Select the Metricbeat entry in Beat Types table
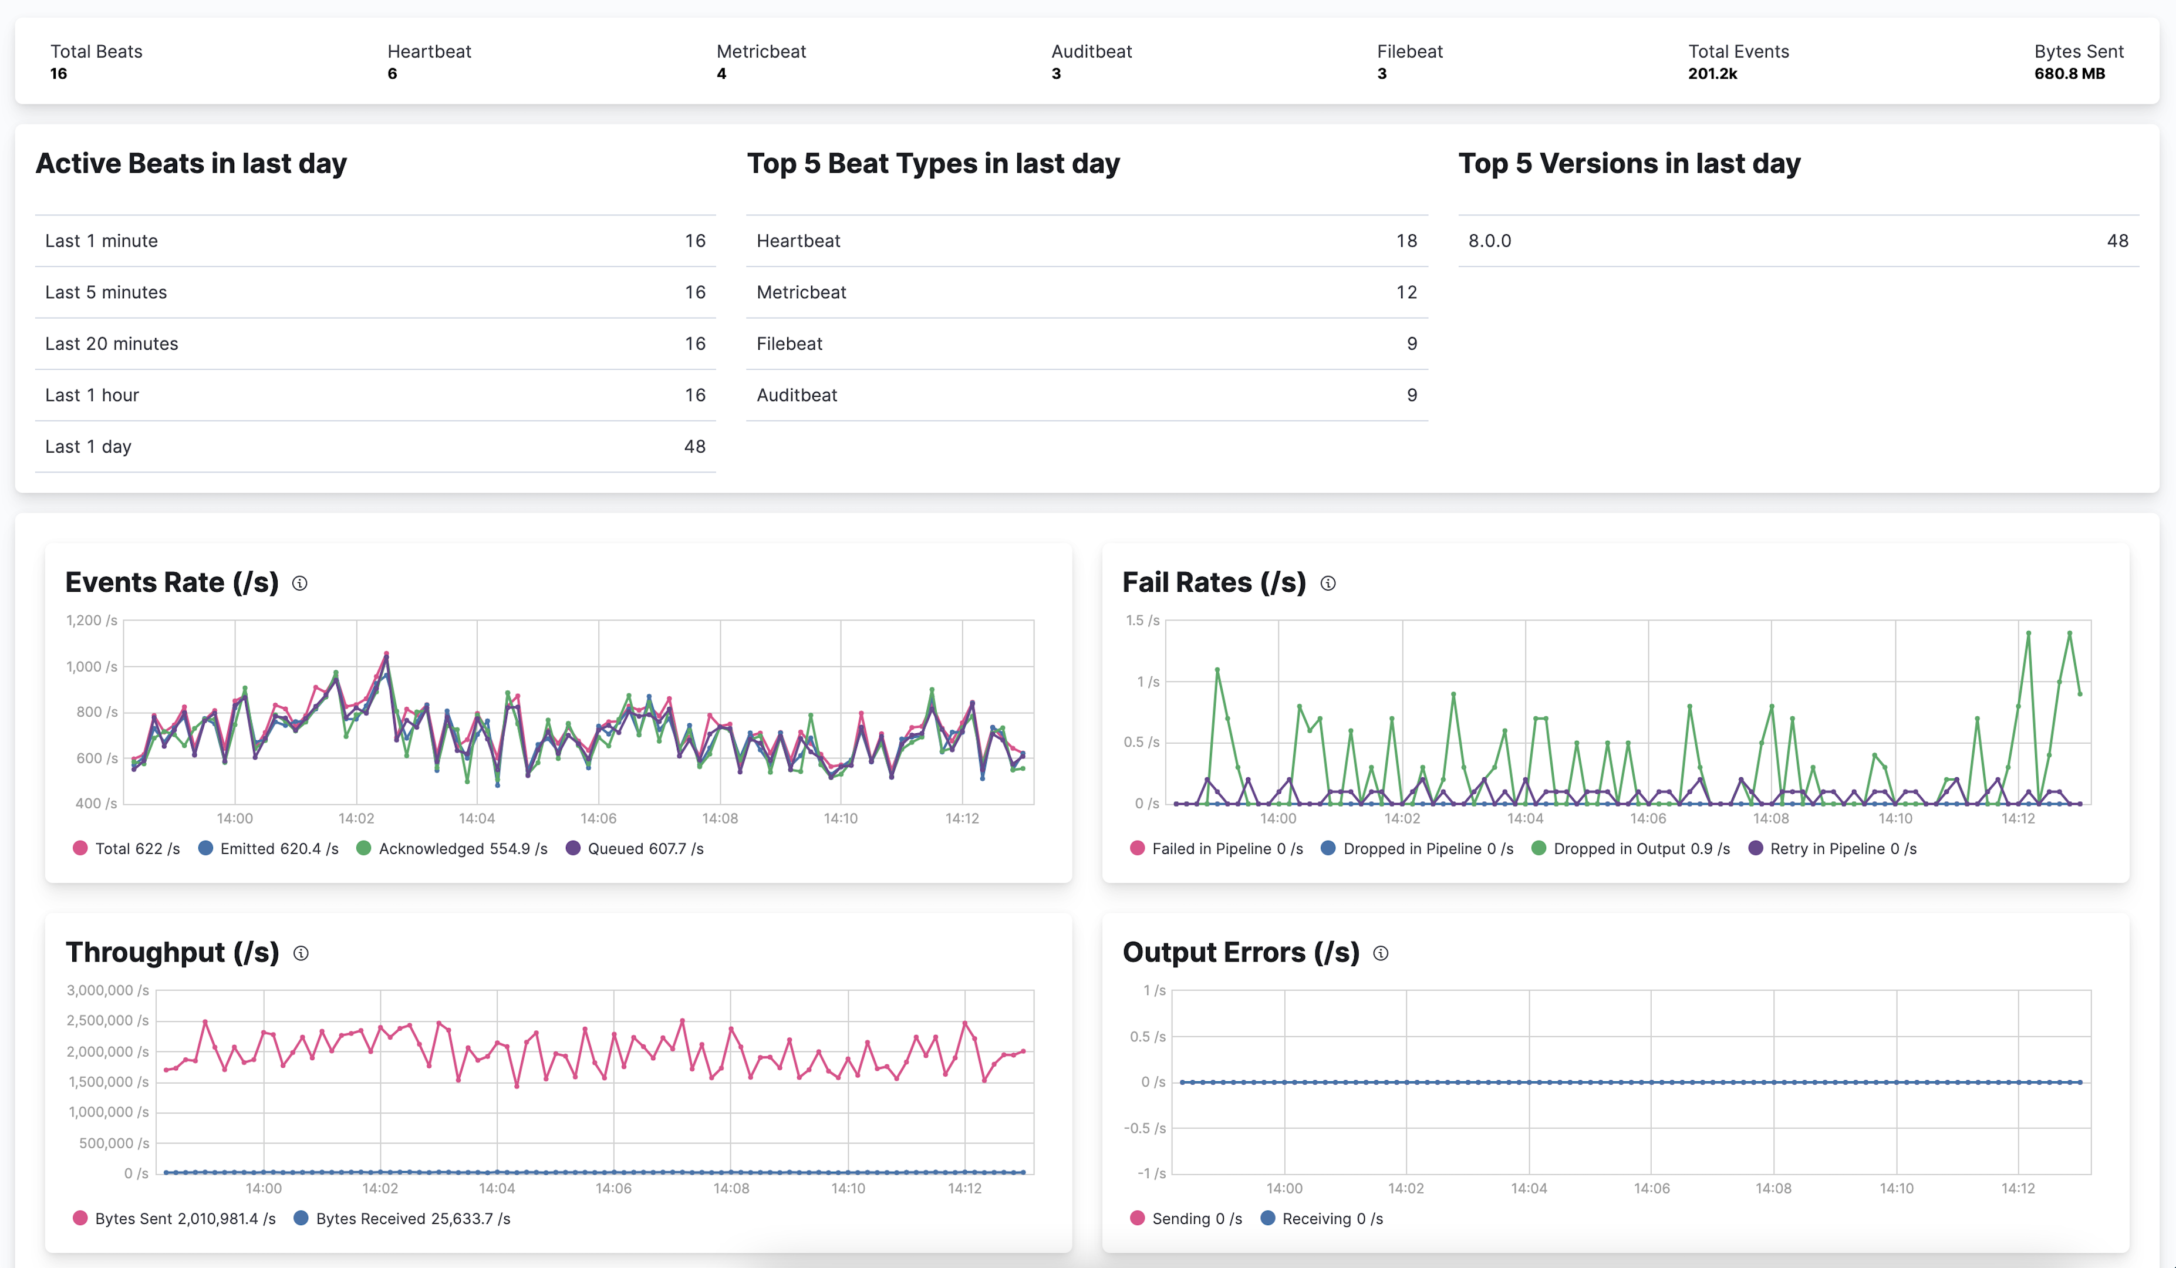2176x1268 pixels. 1087,292
